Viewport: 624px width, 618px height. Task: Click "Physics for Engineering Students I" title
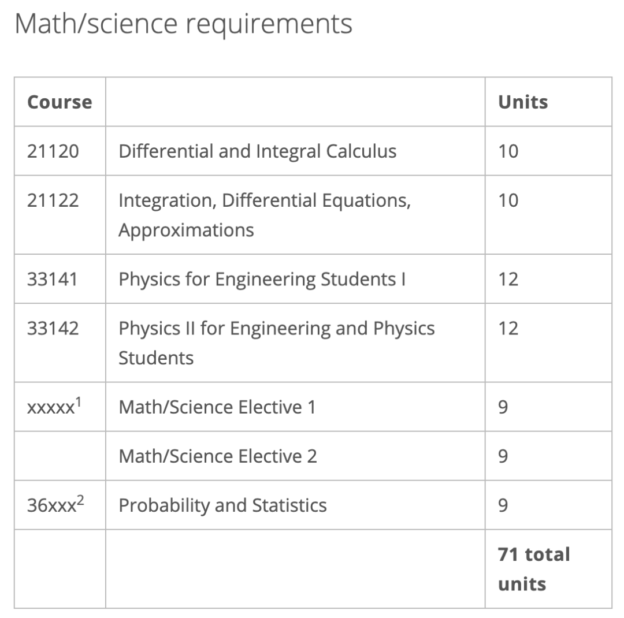coord(262,280)
